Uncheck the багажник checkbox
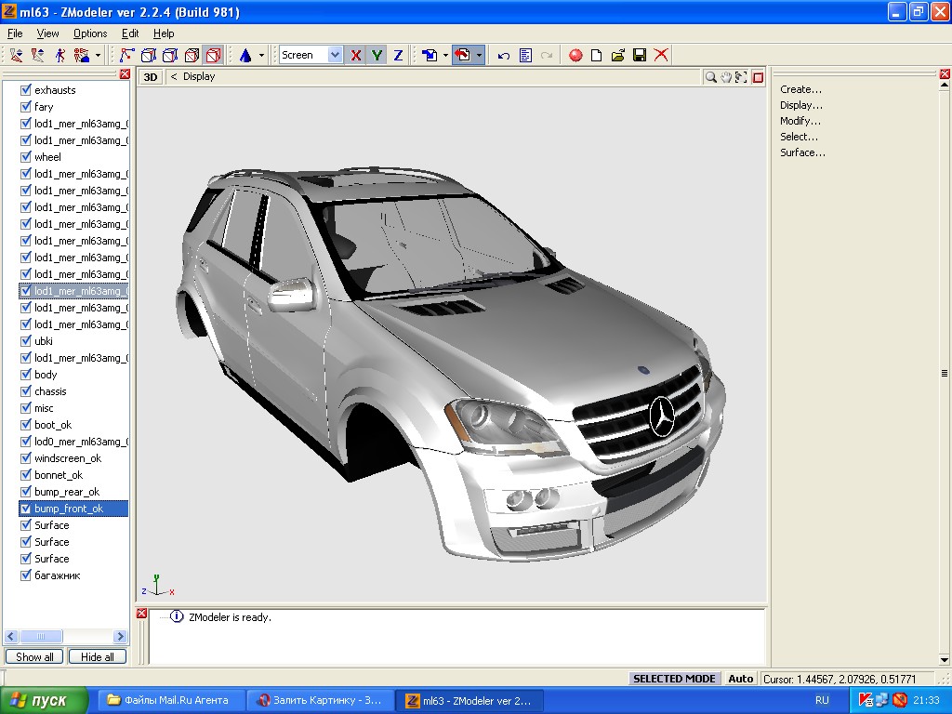 click(25, 575)
